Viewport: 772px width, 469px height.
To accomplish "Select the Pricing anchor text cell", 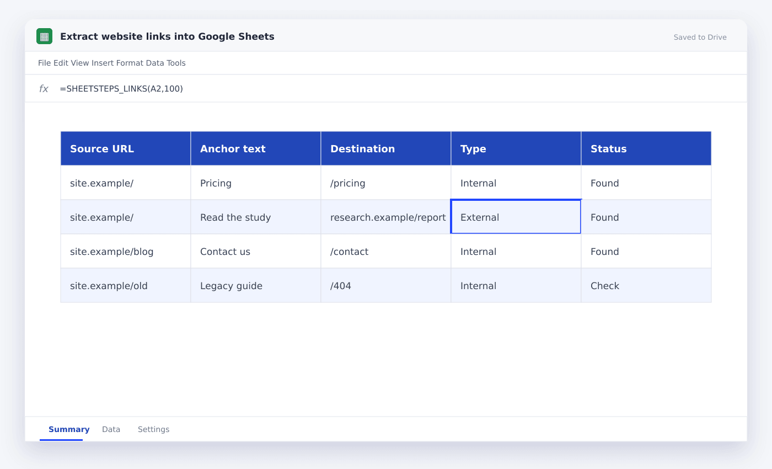I will (256, 183).
